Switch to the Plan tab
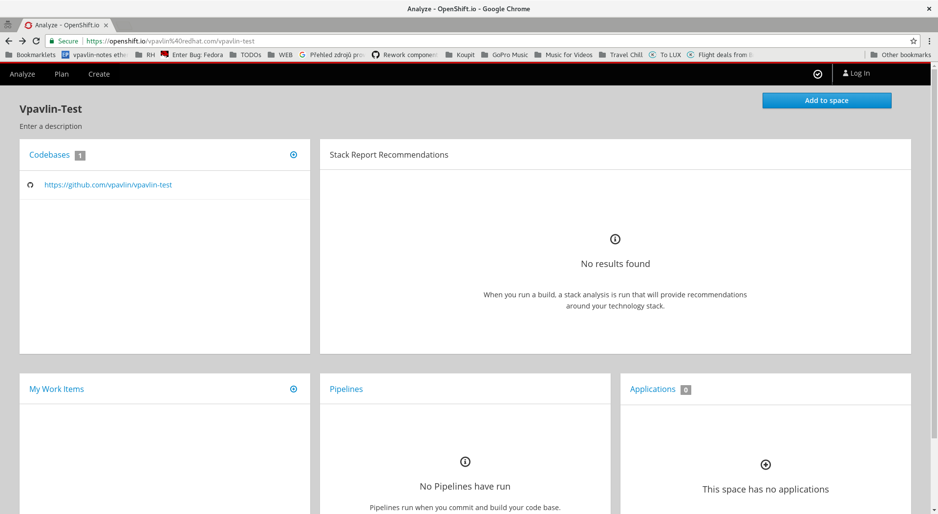This screenshot has height=514, width=938. click(x=61, y=74)
